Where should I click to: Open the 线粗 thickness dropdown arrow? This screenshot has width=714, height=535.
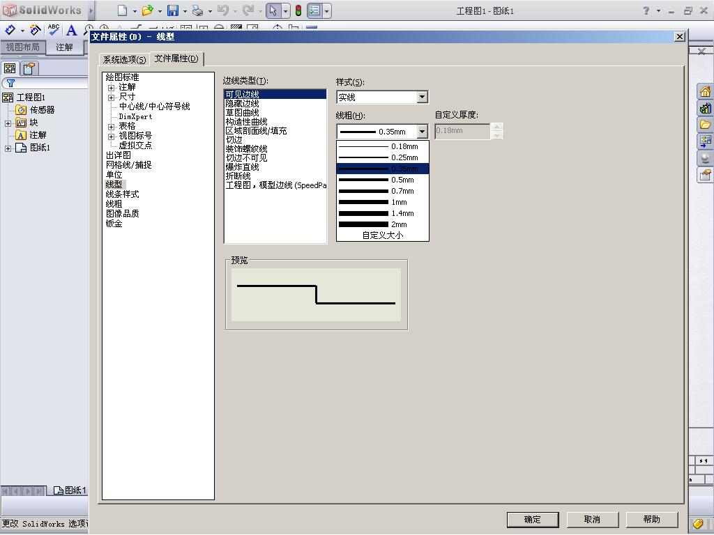[x=422, y=132]
